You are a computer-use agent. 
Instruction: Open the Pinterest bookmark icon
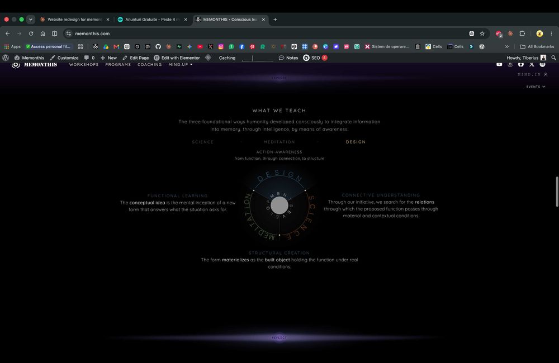coord(253,47)
